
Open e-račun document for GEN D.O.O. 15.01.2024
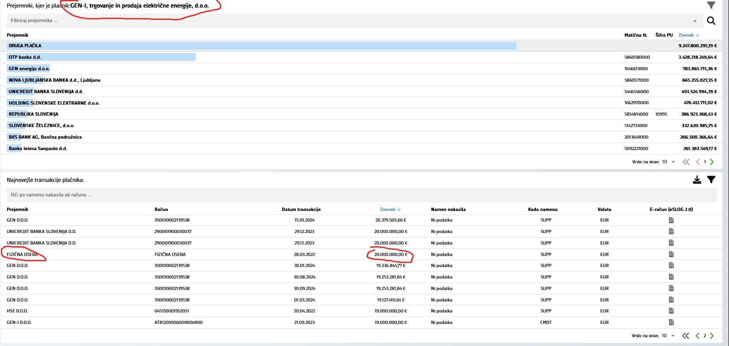[671, 220]
